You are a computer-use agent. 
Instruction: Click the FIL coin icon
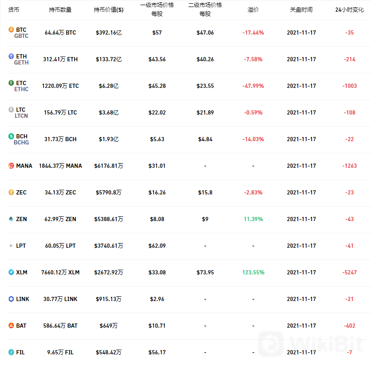coord(11,352)
